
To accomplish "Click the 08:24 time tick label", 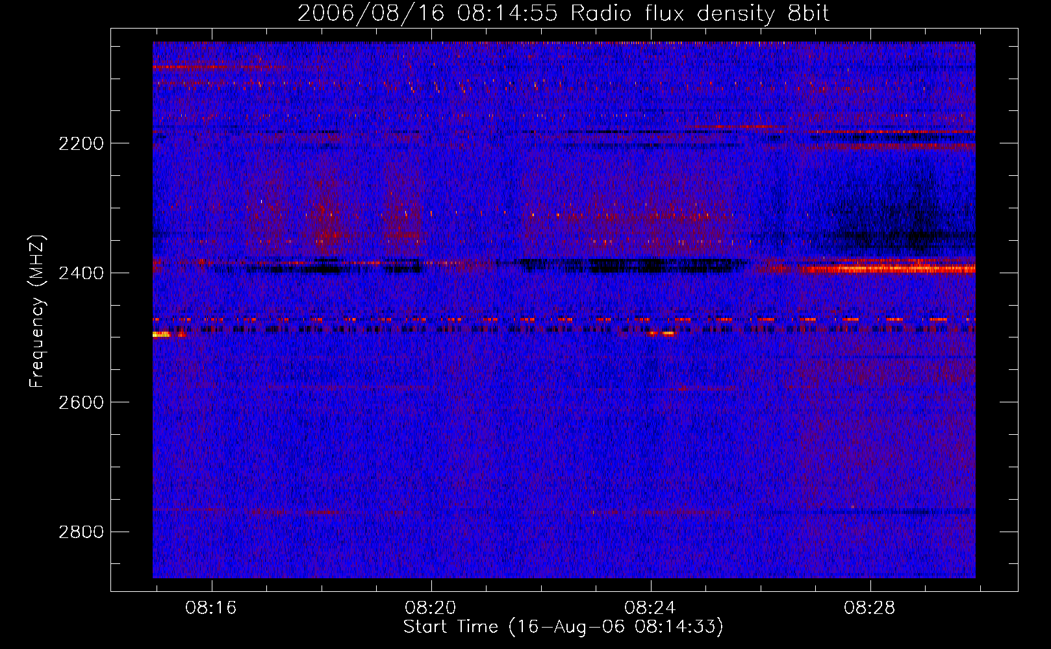I will point(650,608).
